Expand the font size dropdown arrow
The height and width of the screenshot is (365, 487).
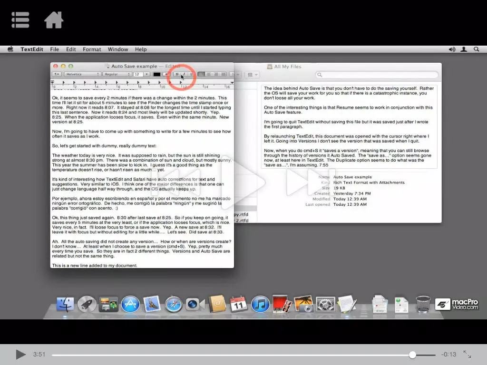pyautogui.click(x=146, y=74)
